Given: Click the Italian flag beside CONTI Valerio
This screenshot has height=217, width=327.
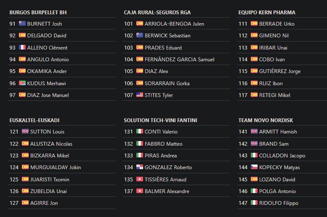Looking at the screenshot, I should tap(140, 131).
